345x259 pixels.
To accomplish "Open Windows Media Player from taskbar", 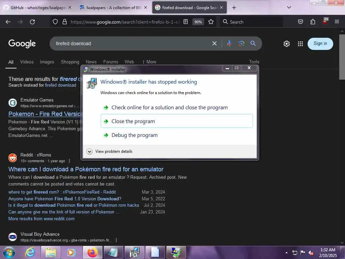I will click(x=71, y=252).
